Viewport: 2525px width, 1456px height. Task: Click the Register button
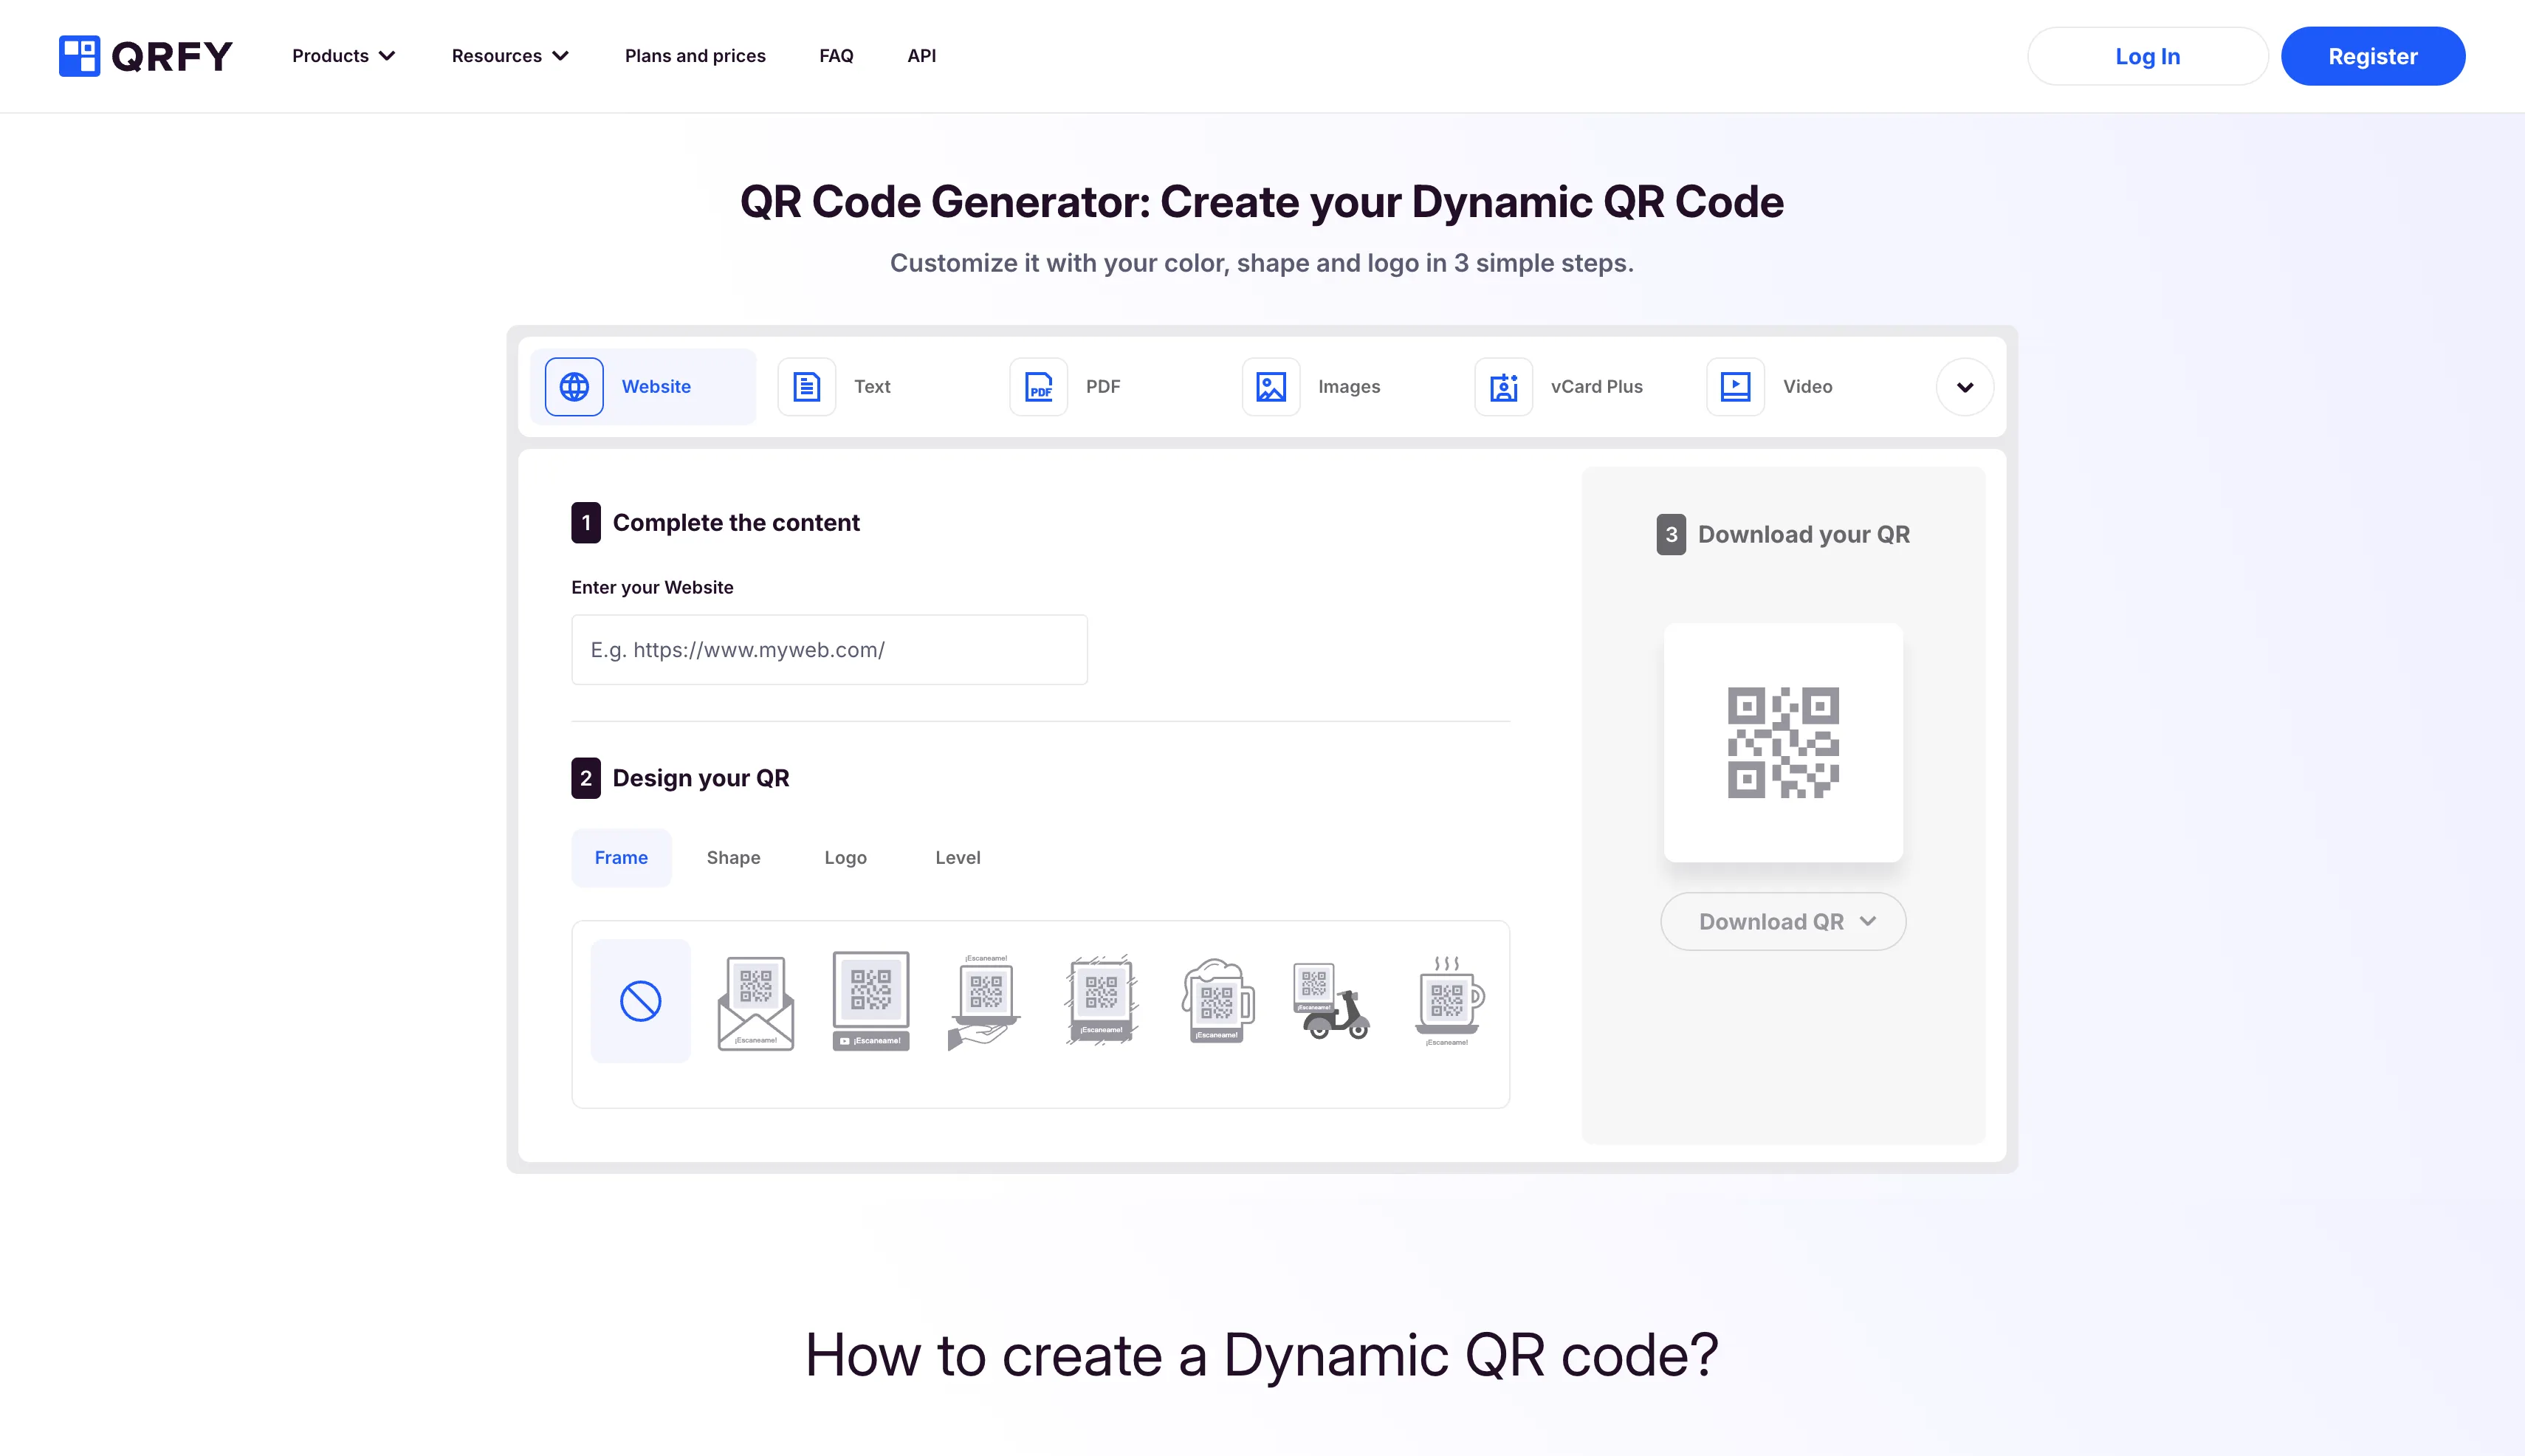tap(2372, 56)
